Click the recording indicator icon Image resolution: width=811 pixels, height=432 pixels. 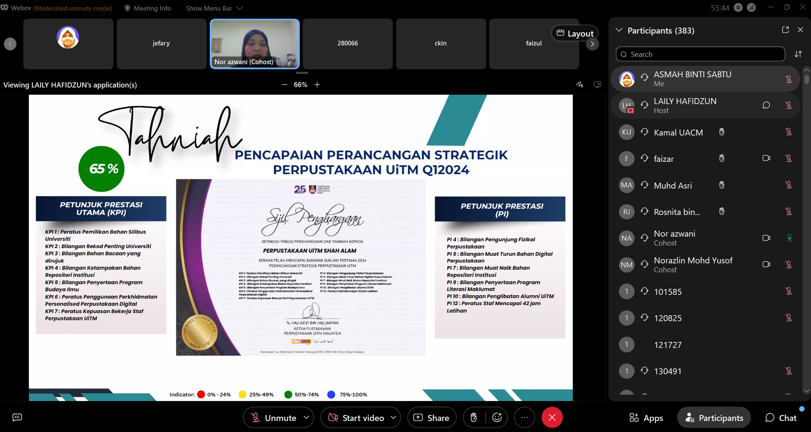pos(738,8)
